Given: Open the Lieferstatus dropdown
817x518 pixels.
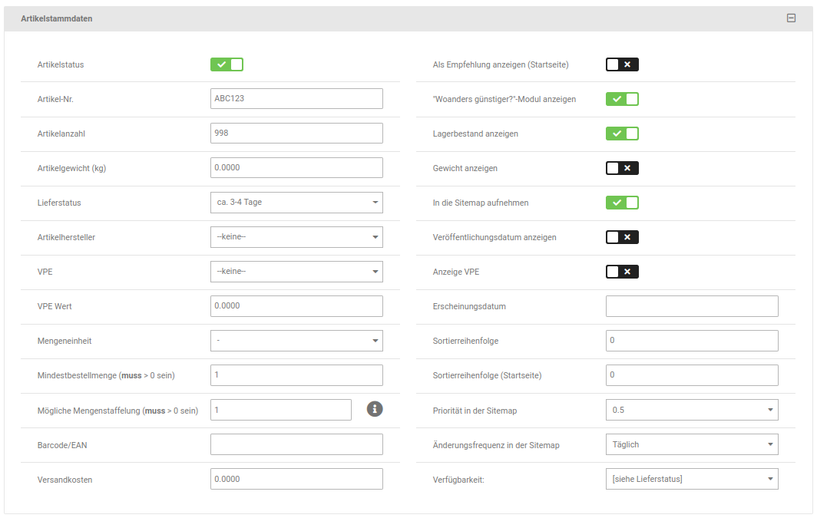Looking at the screenshot, I should tap(296, 203).
